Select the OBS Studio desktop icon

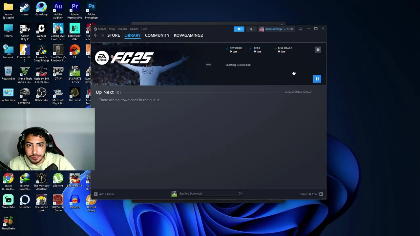pyautogui.click(x=41, y=94)
